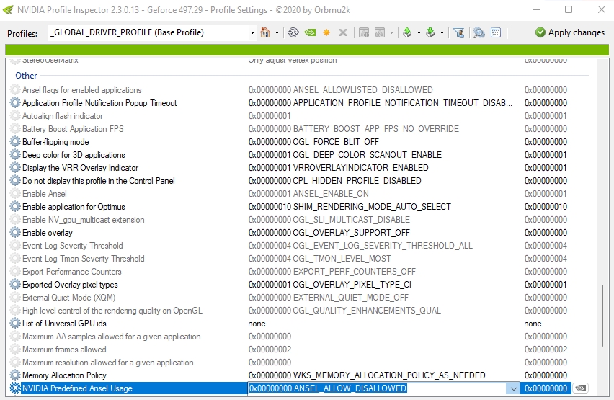Click the gear icon beside Buffer-flipping mode
This screenshot has height=400, width=614.
(x=15, y=142)
